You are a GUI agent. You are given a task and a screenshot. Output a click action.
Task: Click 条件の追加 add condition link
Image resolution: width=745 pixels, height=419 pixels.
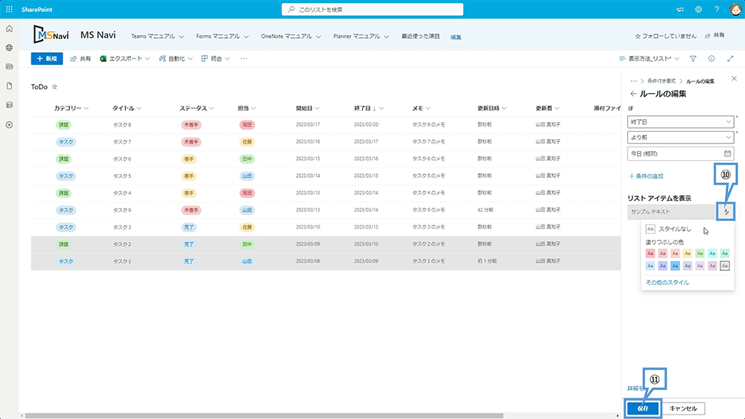click(x=646, y=176)
